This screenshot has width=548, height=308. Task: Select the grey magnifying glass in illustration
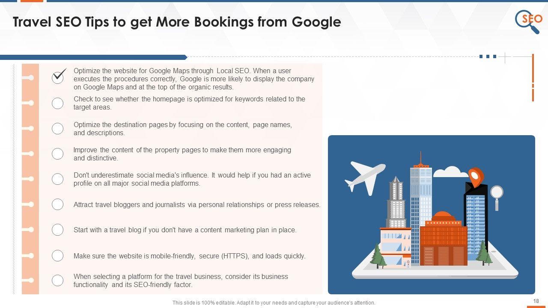pos(497,198)
